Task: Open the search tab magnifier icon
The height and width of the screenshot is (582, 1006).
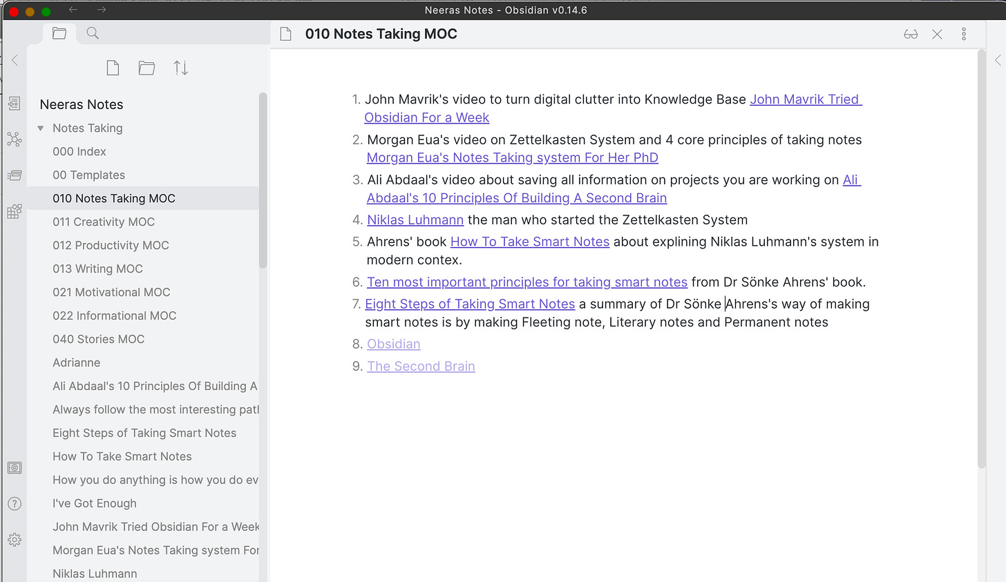Action: (93, 33)
